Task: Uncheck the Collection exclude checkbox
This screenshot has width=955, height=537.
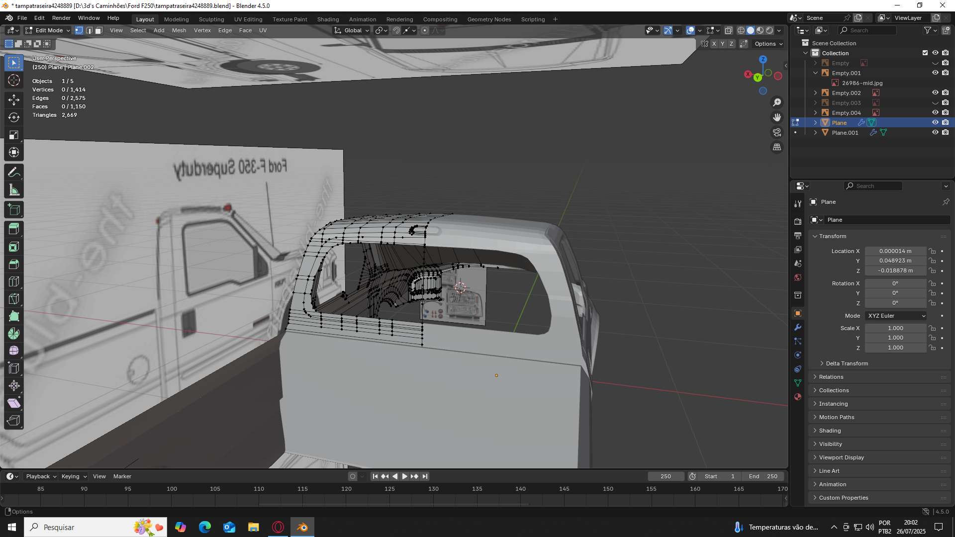Action: [925, 53]
